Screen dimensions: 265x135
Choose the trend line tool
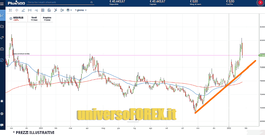[x=36, y=10]
